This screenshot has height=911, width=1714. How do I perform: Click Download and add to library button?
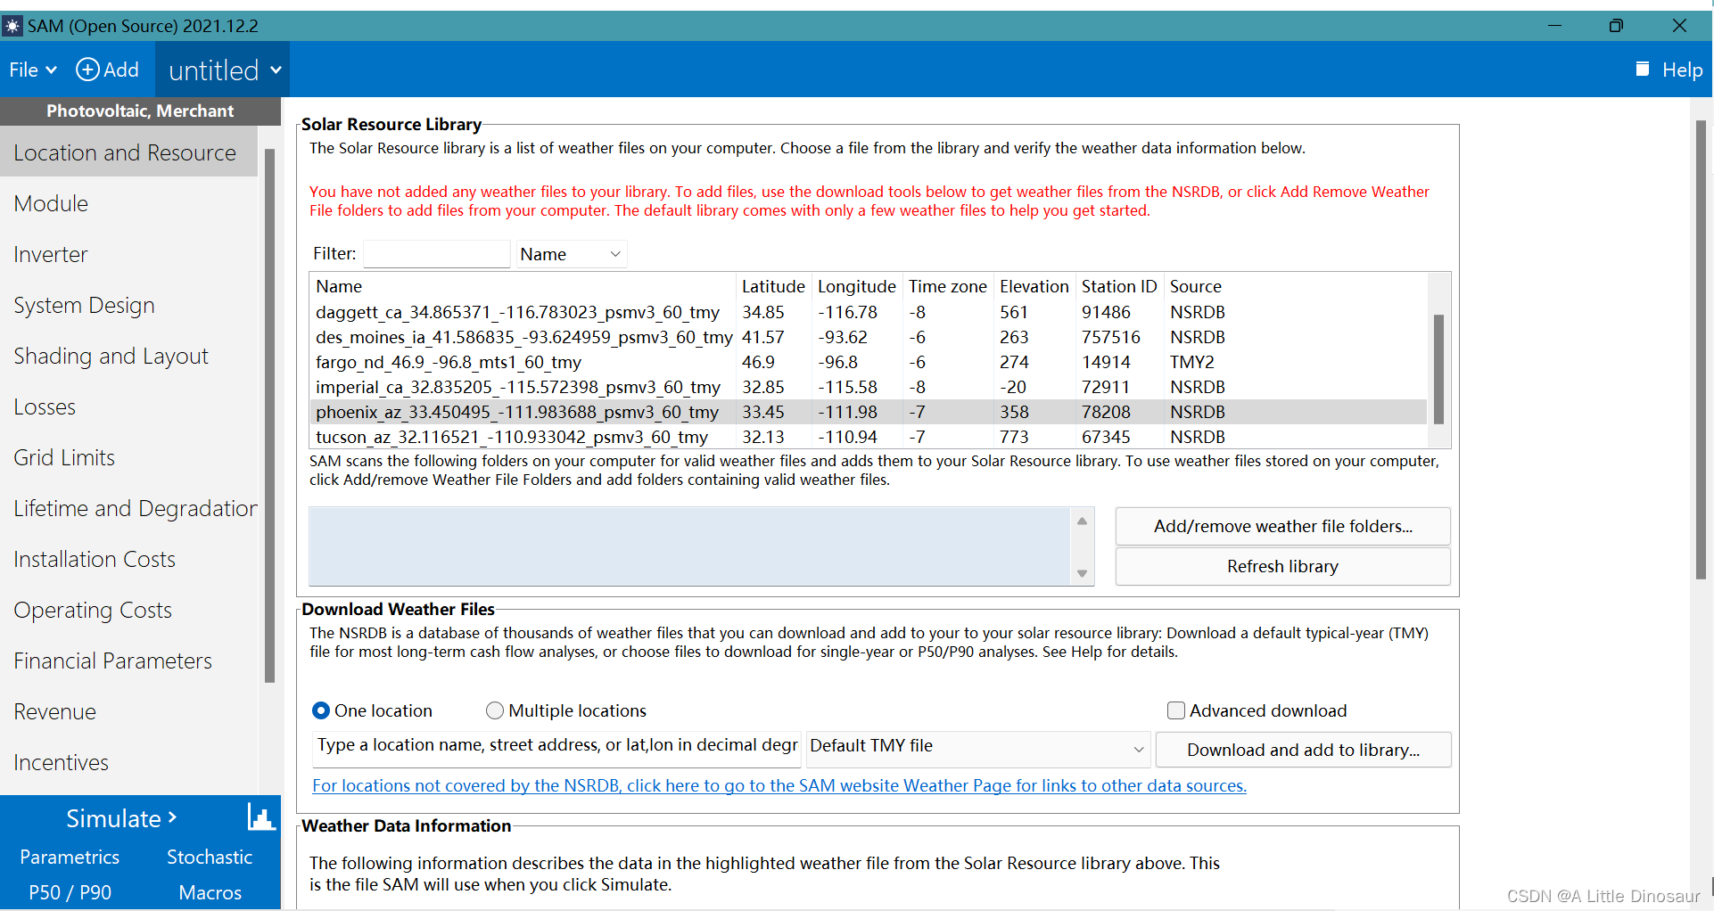pos(1303,750)
